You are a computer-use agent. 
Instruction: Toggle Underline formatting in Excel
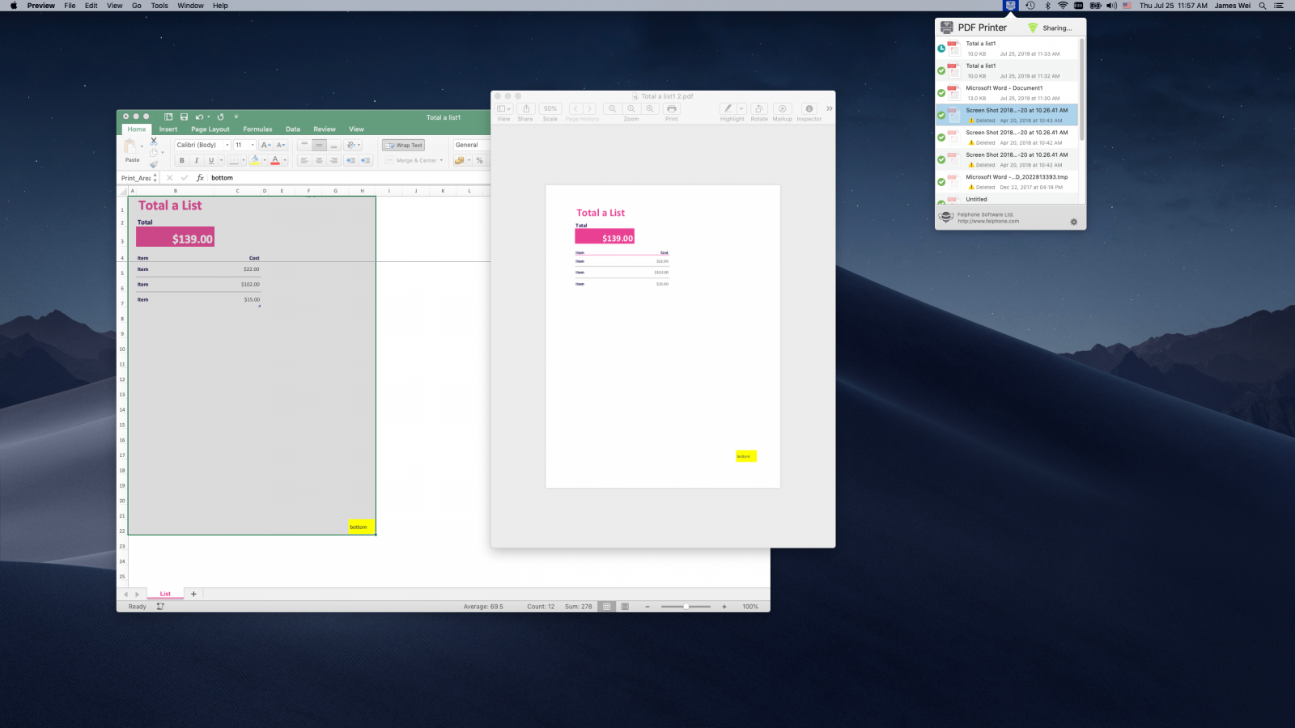click(211, 160)
